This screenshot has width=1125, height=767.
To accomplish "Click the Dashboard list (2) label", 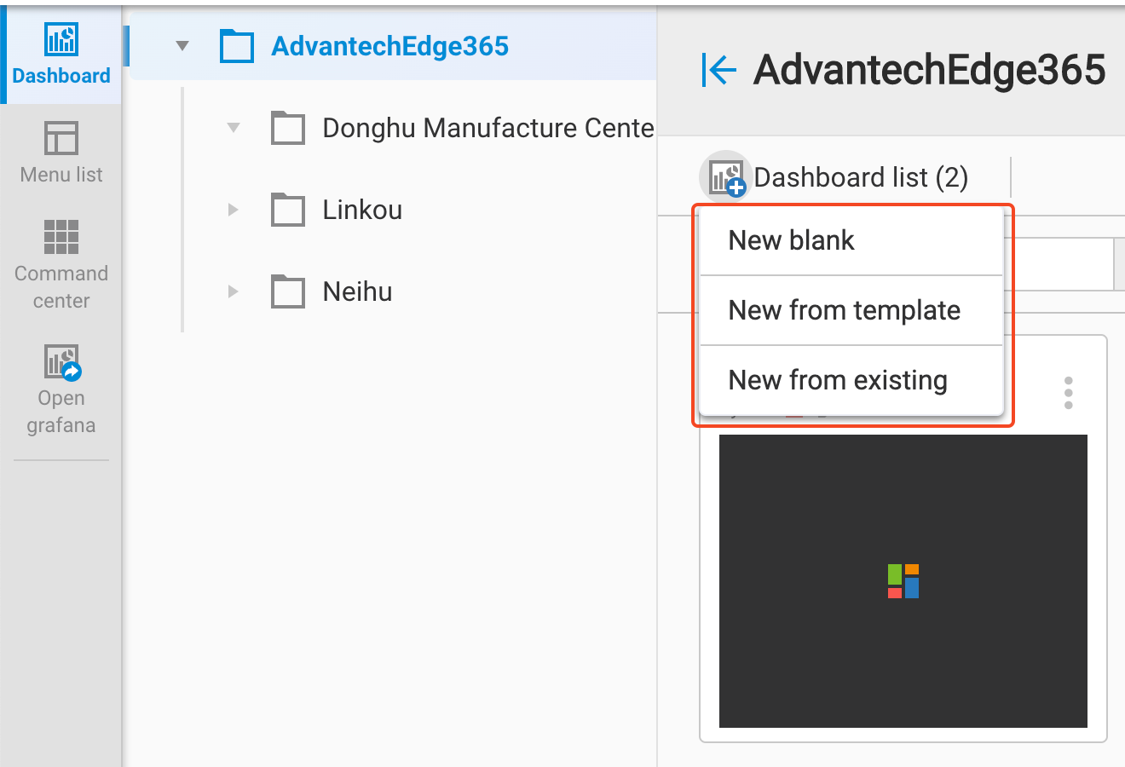I will [861, 177].
